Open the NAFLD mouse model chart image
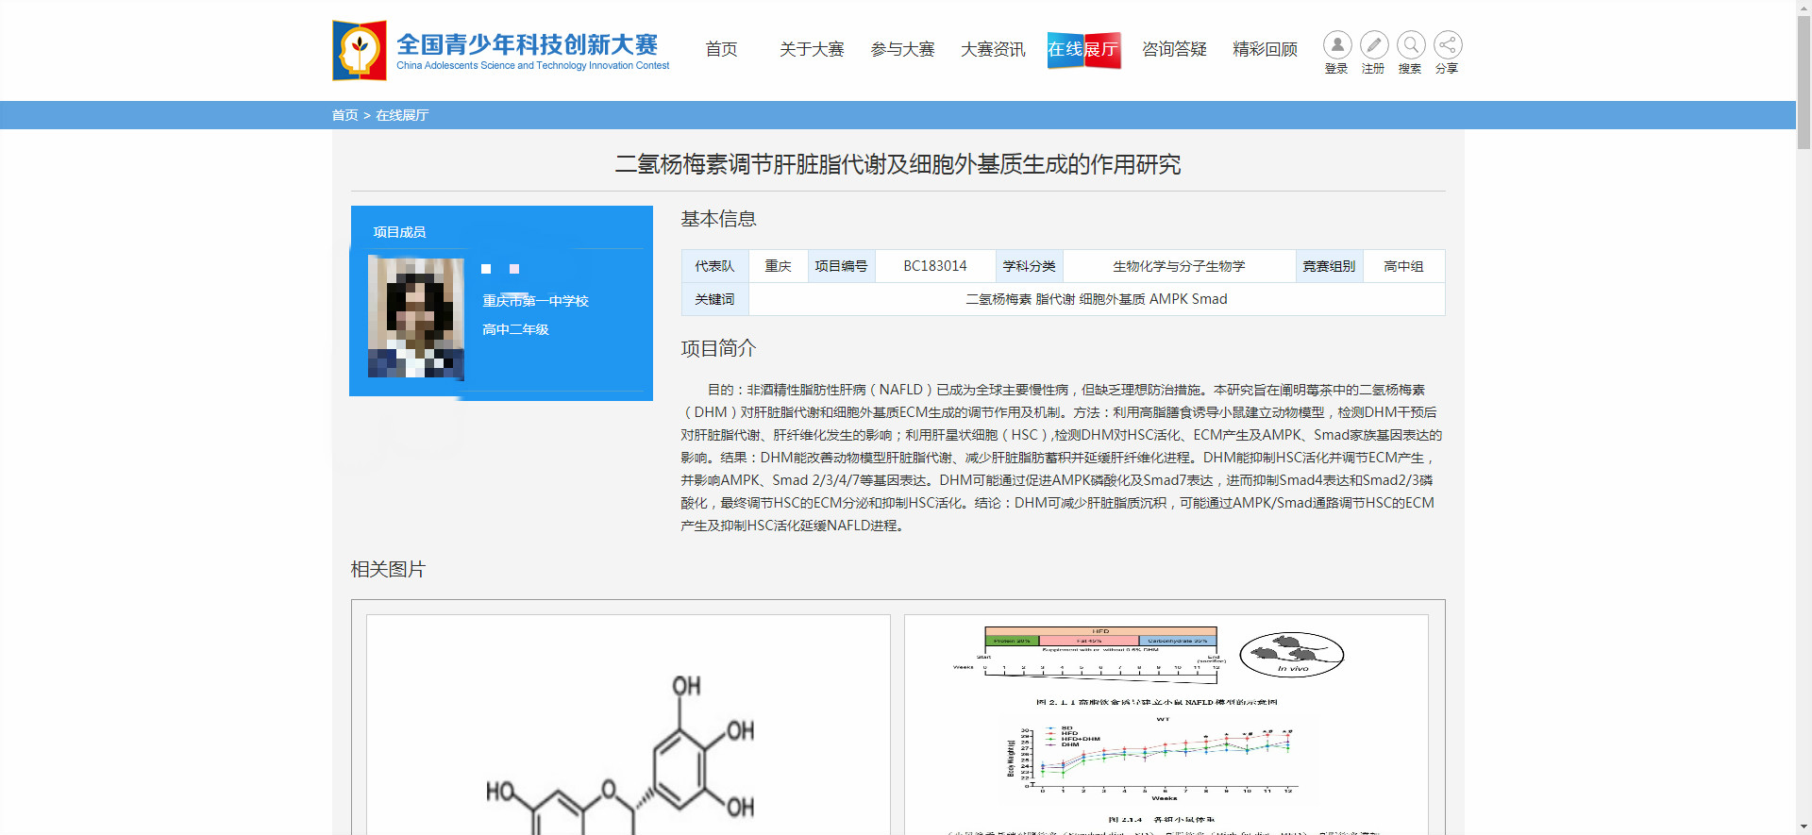This screenshot has width=1812, height=835. [x=1166, y=725]
